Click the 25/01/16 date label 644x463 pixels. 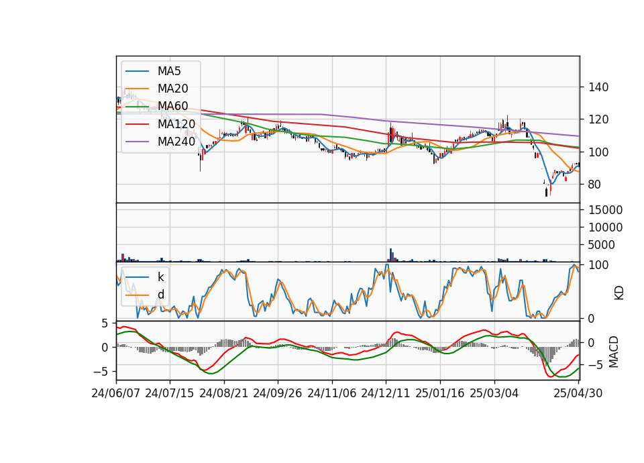pos(440,393)
